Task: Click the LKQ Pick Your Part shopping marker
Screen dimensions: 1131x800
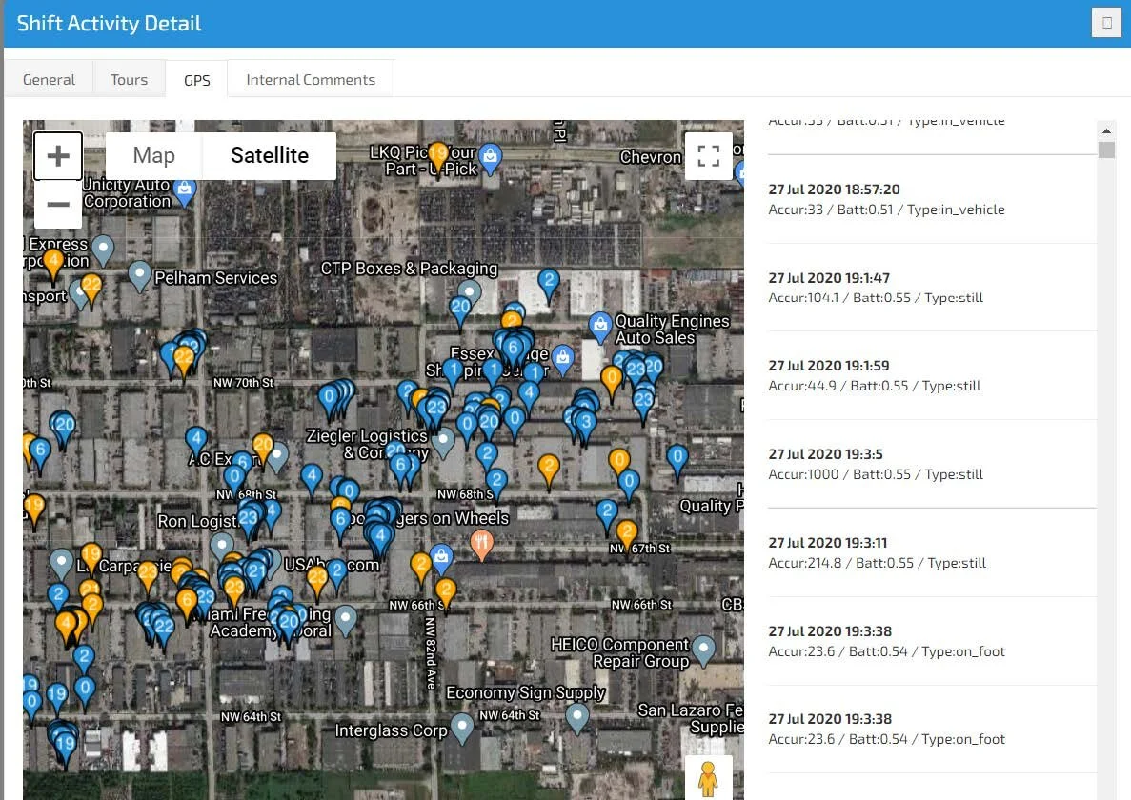Action: point(490,157)
